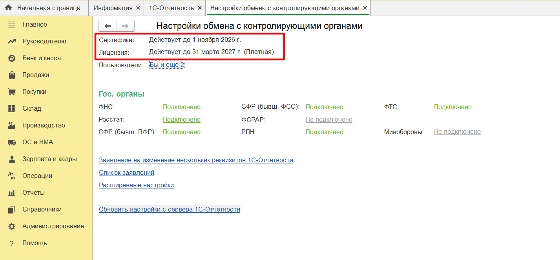This screenshot has width=560, height=260.
Task: Click the Справочники books icon
Action: [12, 210]
